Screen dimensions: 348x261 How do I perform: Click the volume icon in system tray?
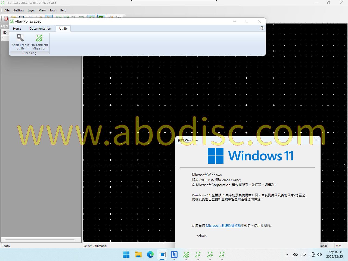click(x=319, y=255)
